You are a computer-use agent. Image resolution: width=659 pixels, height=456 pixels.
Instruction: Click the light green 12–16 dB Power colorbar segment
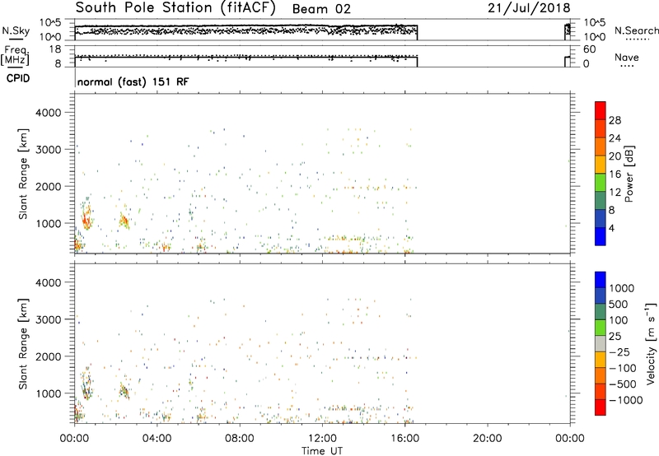(x=601, y=183)
